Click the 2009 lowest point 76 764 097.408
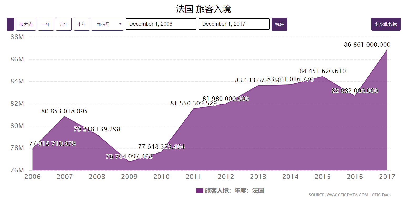This screenshot has height=201, width=404. (129, 162)
